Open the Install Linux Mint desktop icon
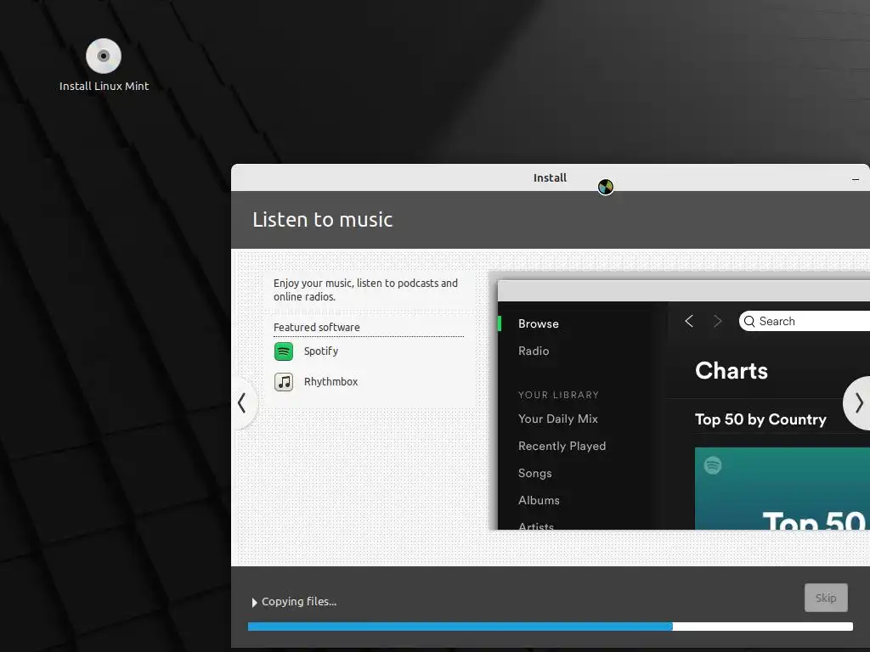 (104, 65)
